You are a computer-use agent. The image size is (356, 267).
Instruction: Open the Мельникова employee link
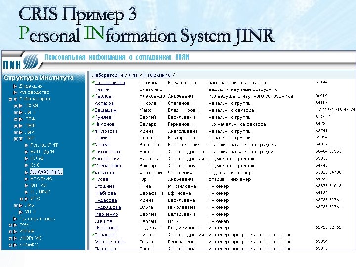click(x=109, y=242)
